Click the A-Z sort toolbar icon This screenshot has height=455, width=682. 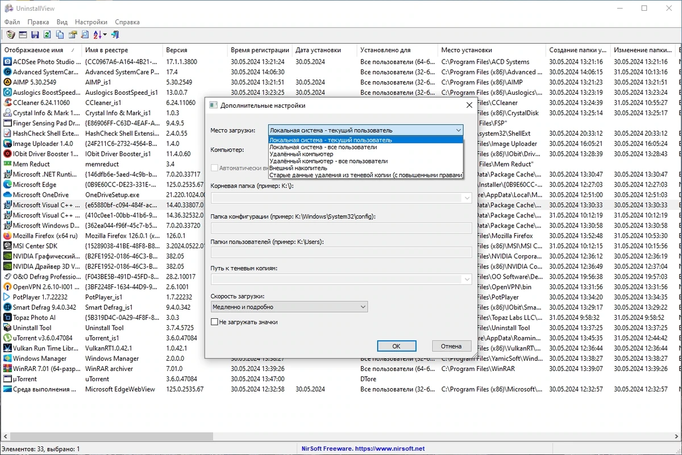click(97, 35)
